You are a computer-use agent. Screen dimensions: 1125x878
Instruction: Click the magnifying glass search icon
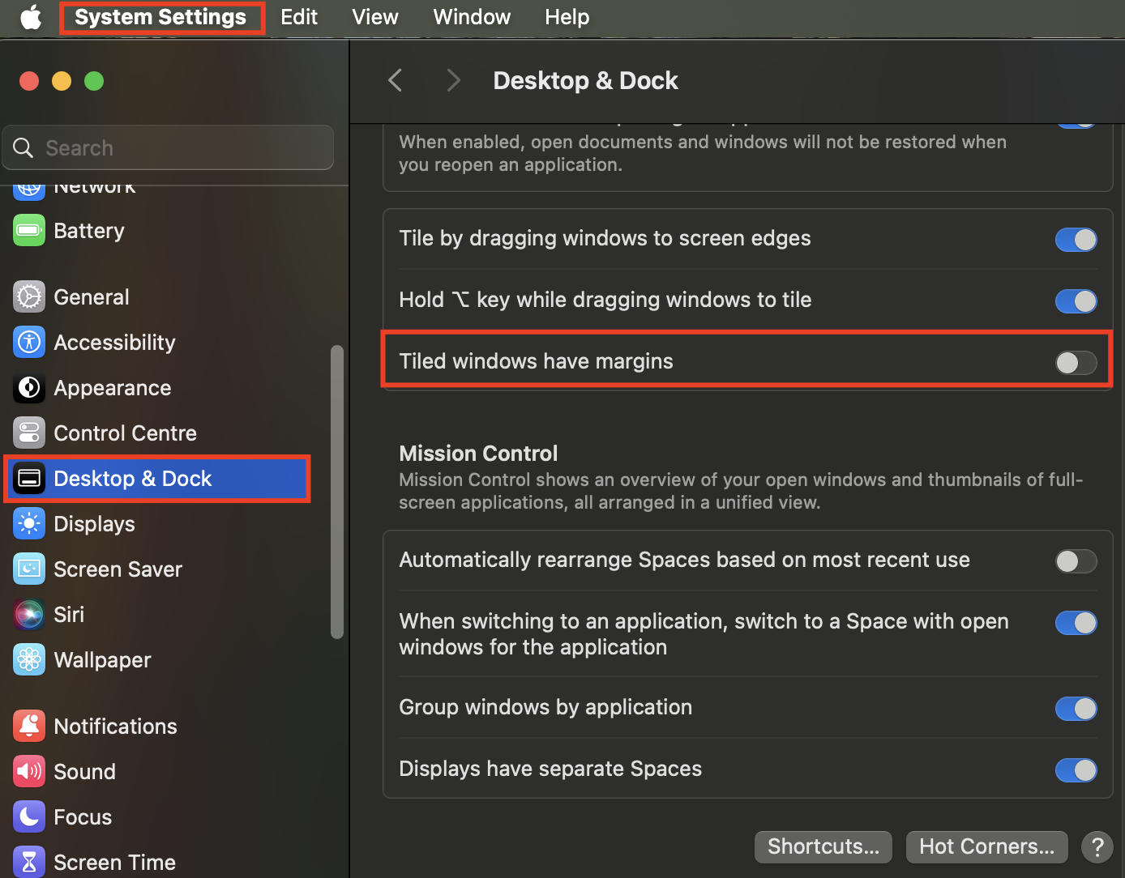(x=24, y=148)
